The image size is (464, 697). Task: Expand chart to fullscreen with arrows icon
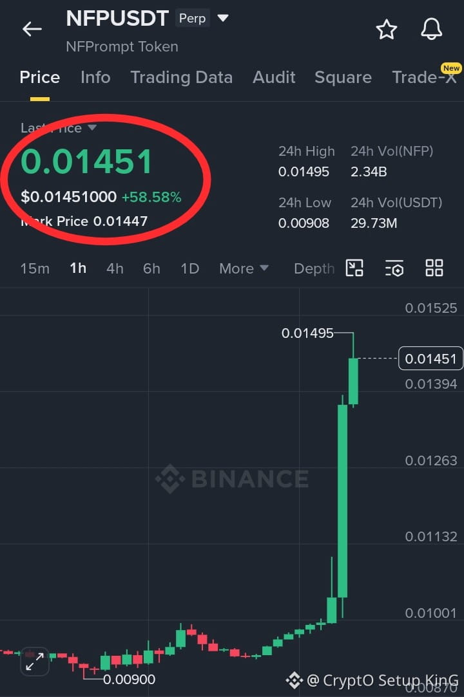[34, 662]
